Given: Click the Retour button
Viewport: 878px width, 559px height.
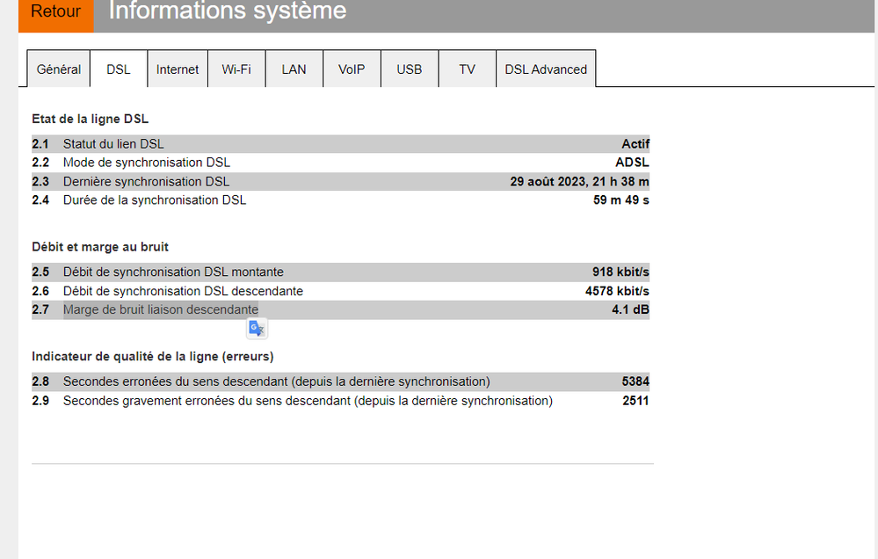Looking at the screenshot, I should click(54, 11).
